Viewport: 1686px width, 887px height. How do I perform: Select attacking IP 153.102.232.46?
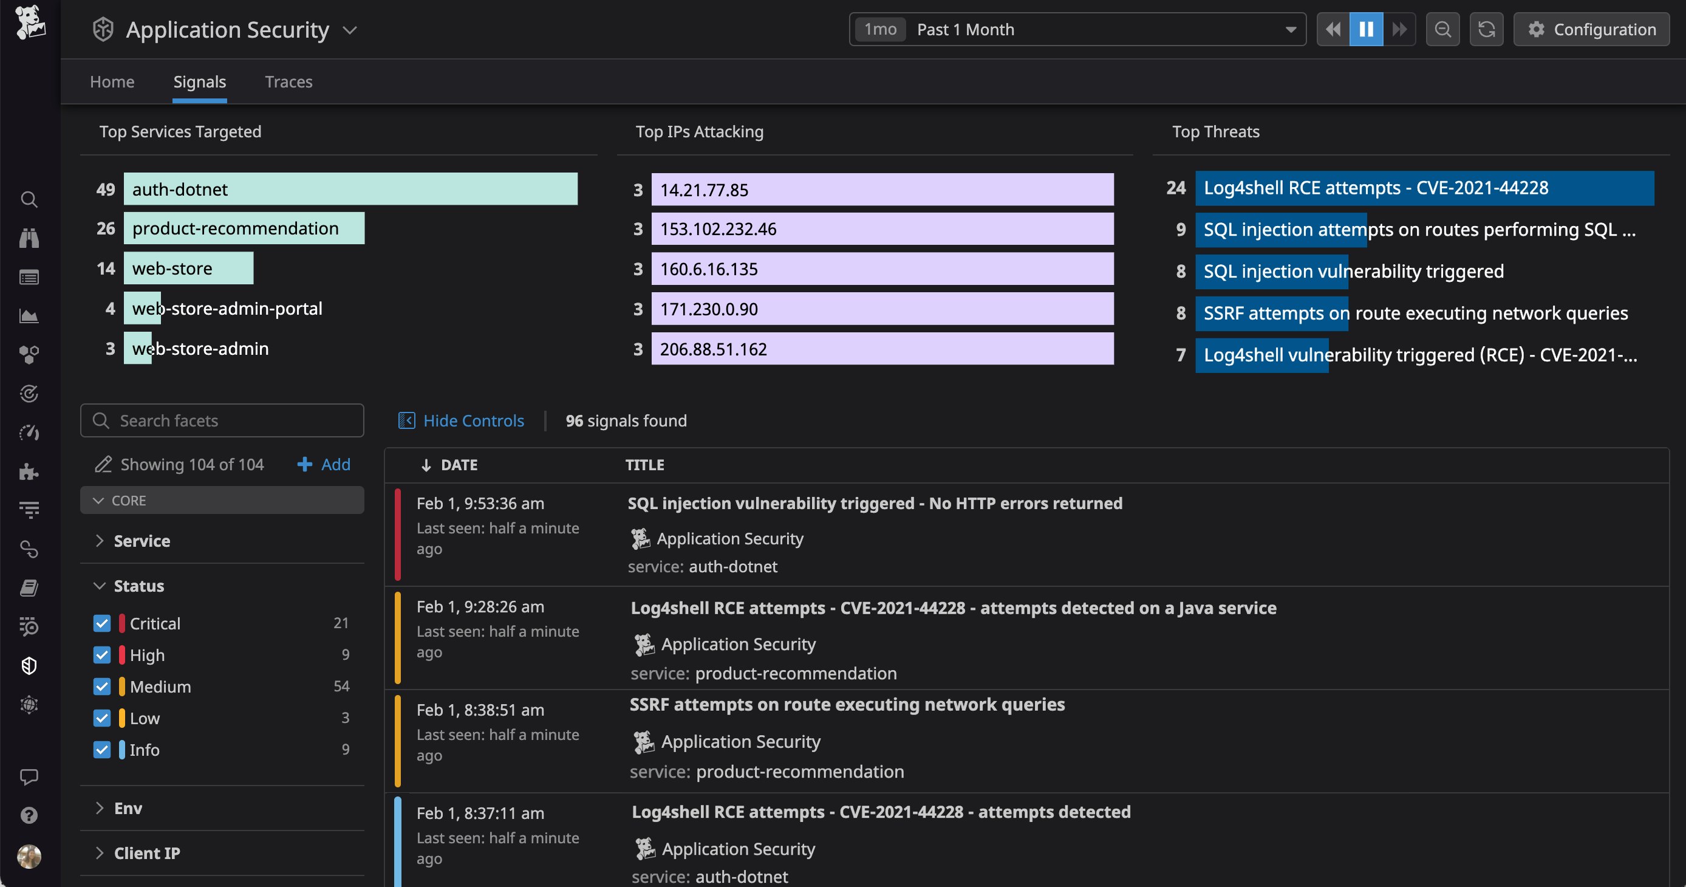[882, 229]
